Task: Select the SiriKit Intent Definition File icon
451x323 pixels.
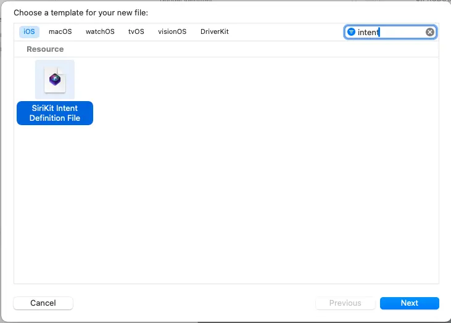Action: (55, 80)
